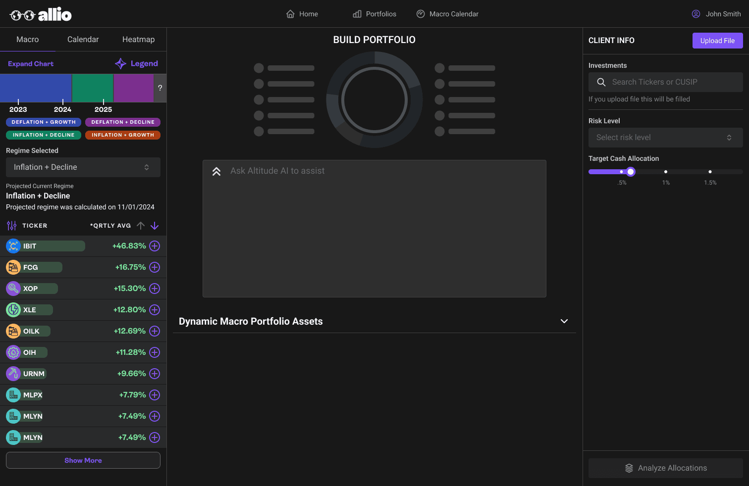
Task: Toggle Deflation + Decline regime pill
Action: (123, 122)
